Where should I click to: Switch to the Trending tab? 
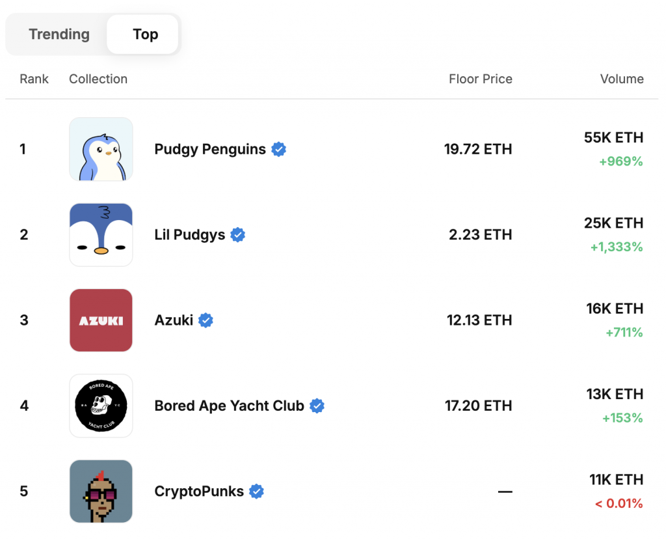[59, 35]
